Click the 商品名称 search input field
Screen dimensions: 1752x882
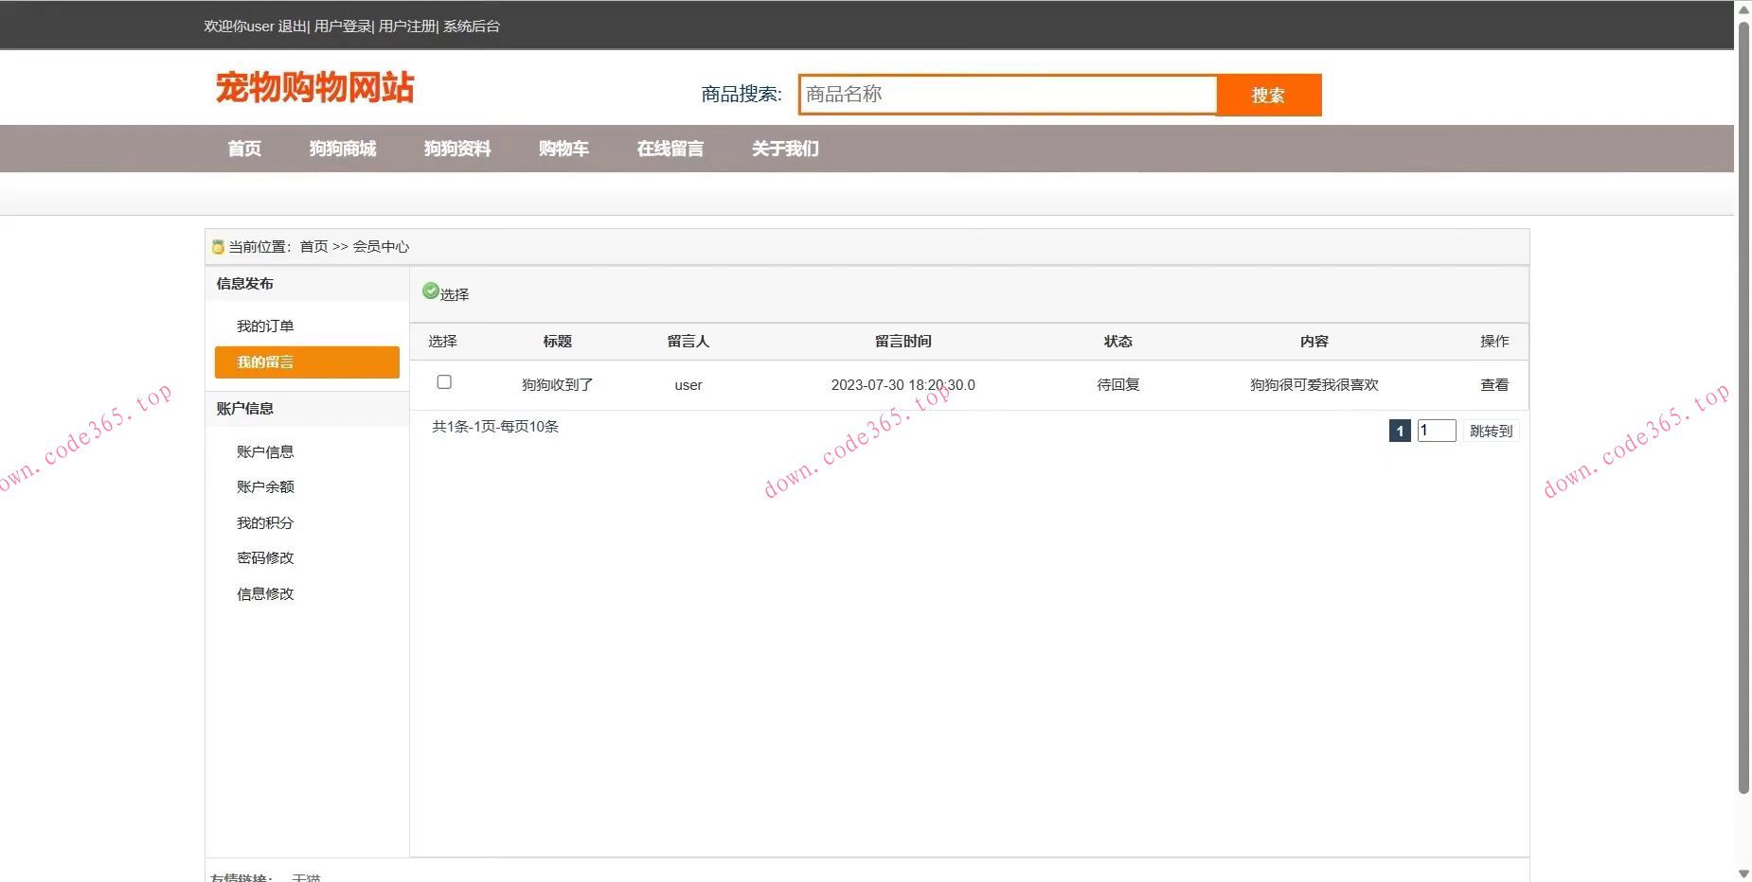(1008, 95)
